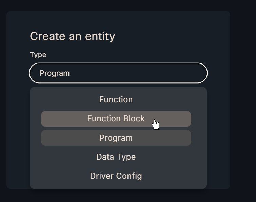Set entity type to Function
256x202 pixels.
116,99
